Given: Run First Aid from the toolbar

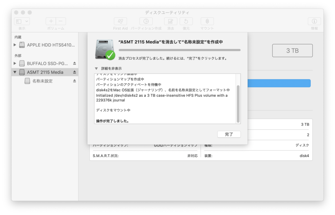Looking at the screenshot, I should pos(120,21).
